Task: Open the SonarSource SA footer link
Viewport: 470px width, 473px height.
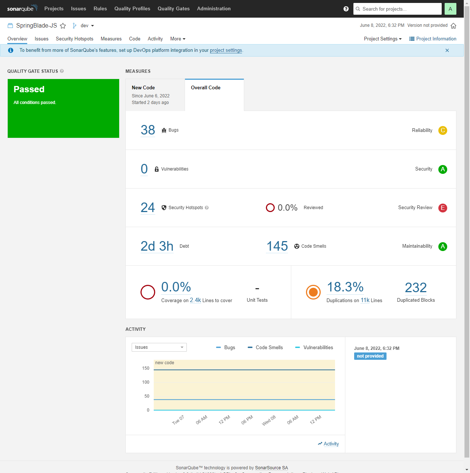Action: 271,468
